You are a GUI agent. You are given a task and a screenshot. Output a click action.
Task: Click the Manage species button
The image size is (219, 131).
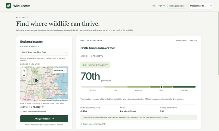click(177, 6)
